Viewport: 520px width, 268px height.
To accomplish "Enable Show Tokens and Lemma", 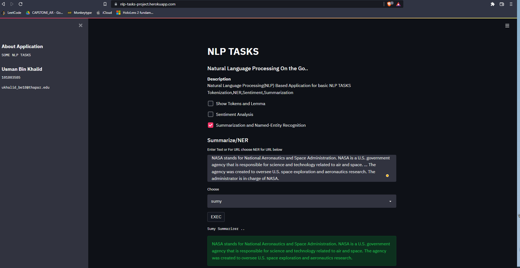I will click(210, 103).
